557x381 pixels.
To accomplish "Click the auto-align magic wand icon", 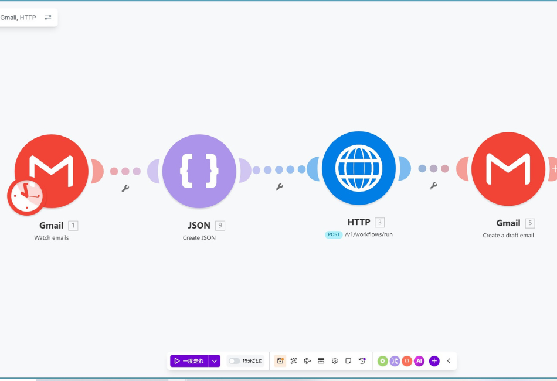I will [293, 360].
